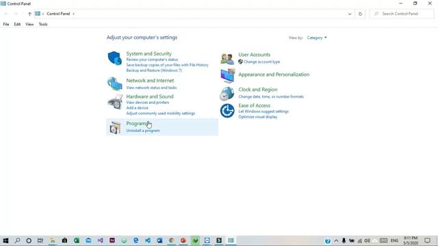Click the Programs box icon
This screenshot has width=438, height=246.
pyautogui.click(x=115, y=128)
